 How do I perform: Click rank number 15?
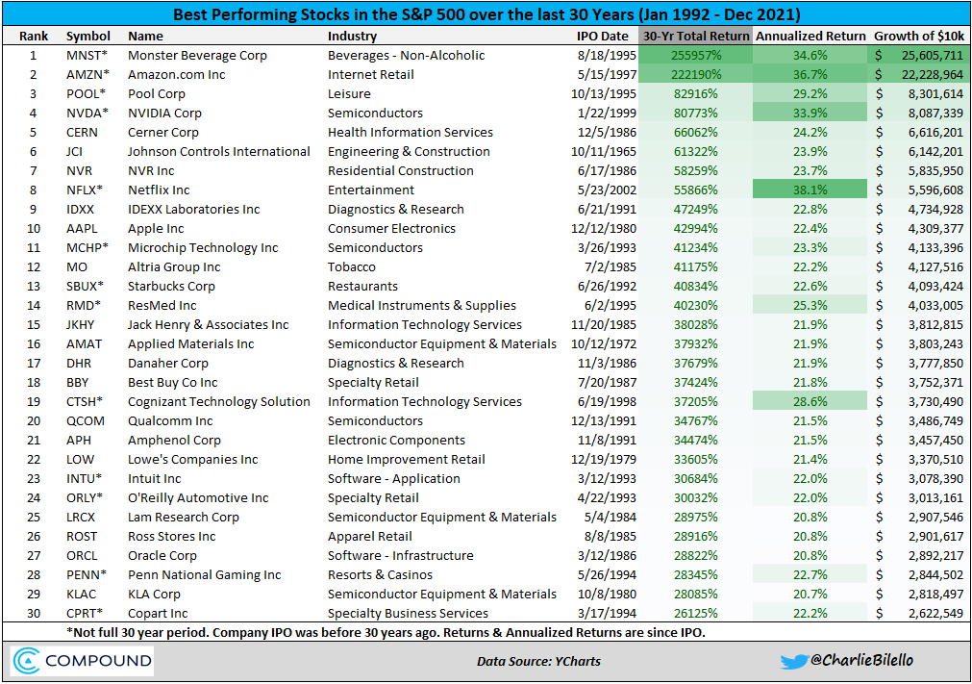point(34,324)
